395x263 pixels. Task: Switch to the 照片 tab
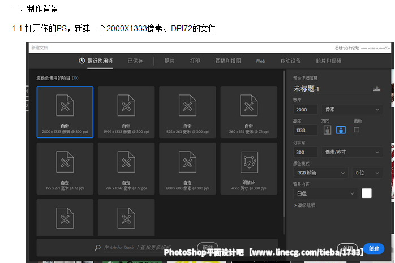(x=169, y=61)
